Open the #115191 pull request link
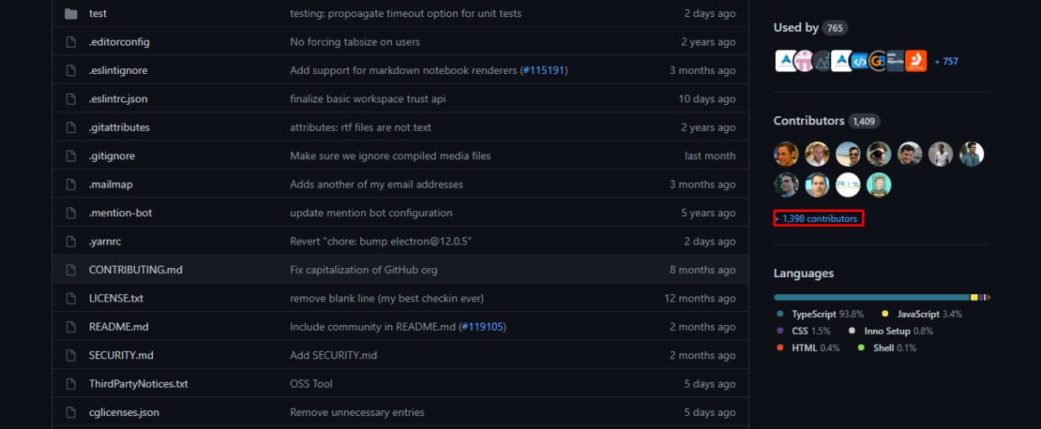 (544, 71)
